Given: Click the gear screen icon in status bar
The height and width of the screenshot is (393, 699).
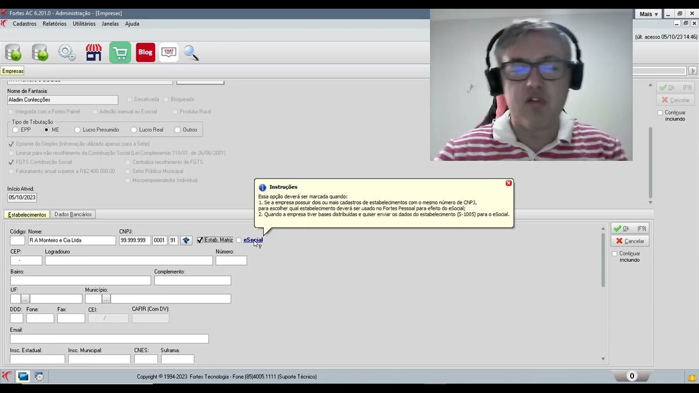Looking at the screenshot, I should [x=39, y=376].
